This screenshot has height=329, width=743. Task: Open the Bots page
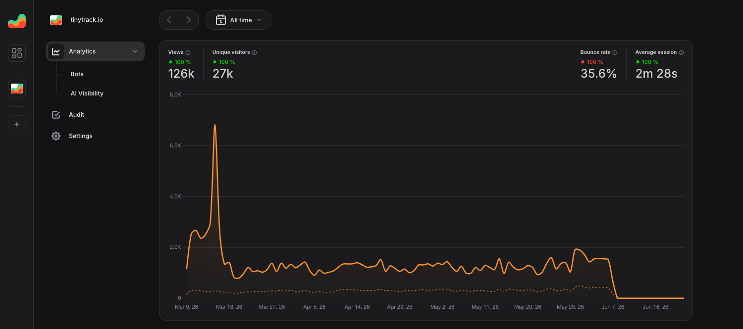tap(77, 74)
